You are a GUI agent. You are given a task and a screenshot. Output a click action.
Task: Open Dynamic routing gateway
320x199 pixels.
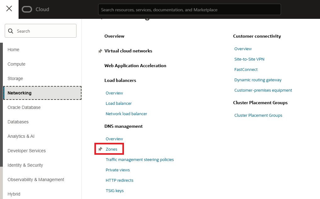click(258, 80)
